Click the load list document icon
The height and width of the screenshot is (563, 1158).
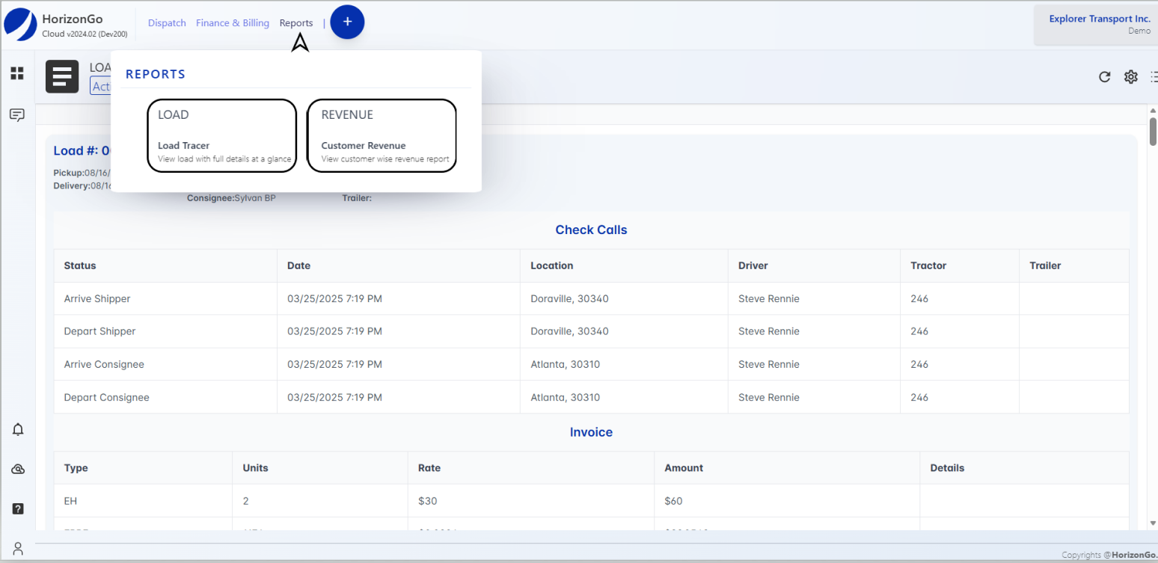point(62,76)
